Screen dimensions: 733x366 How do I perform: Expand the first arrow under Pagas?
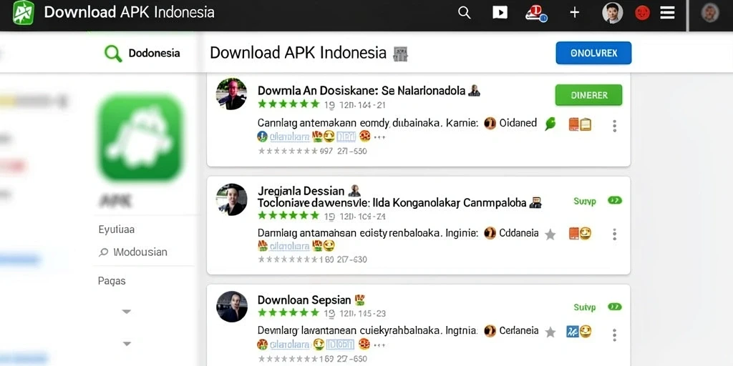click(126, 312)
